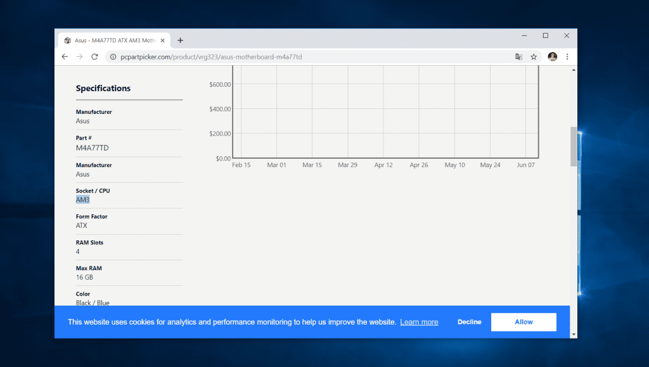Open the Chrome profile avatar
This screenshot has height=367, width=649.
point(552,56)
